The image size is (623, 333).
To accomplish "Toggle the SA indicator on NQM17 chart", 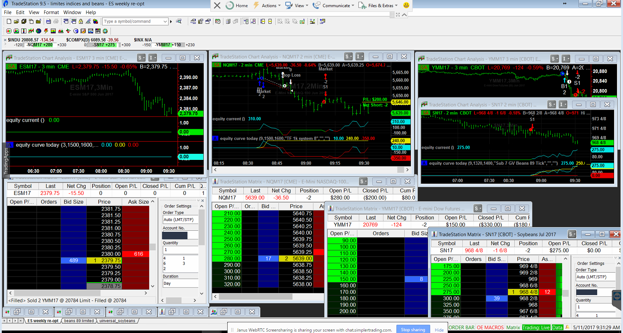I will [217, 65].
